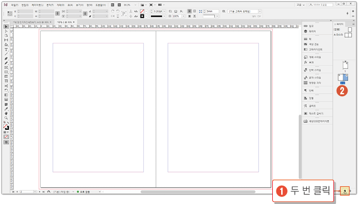Click the Bridge icon in application bar
Viewport: 358px width, 204px height.
(112, 5)
